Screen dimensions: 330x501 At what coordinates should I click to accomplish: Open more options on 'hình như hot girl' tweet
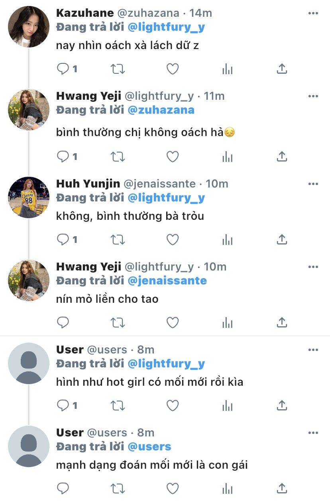(313, 350)
